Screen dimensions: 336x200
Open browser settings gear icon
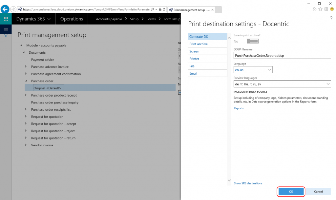click(326, 9)
